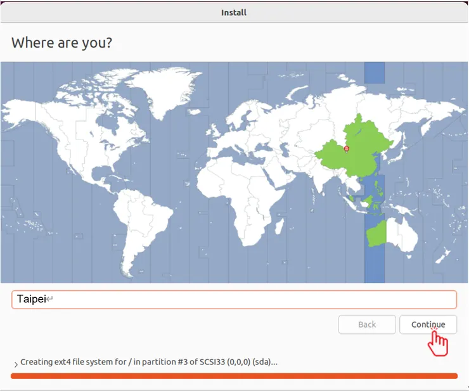Screen dimensions: 469x391
Task: Select green Western Australia on the map
Action: click(x=376, y=234)
